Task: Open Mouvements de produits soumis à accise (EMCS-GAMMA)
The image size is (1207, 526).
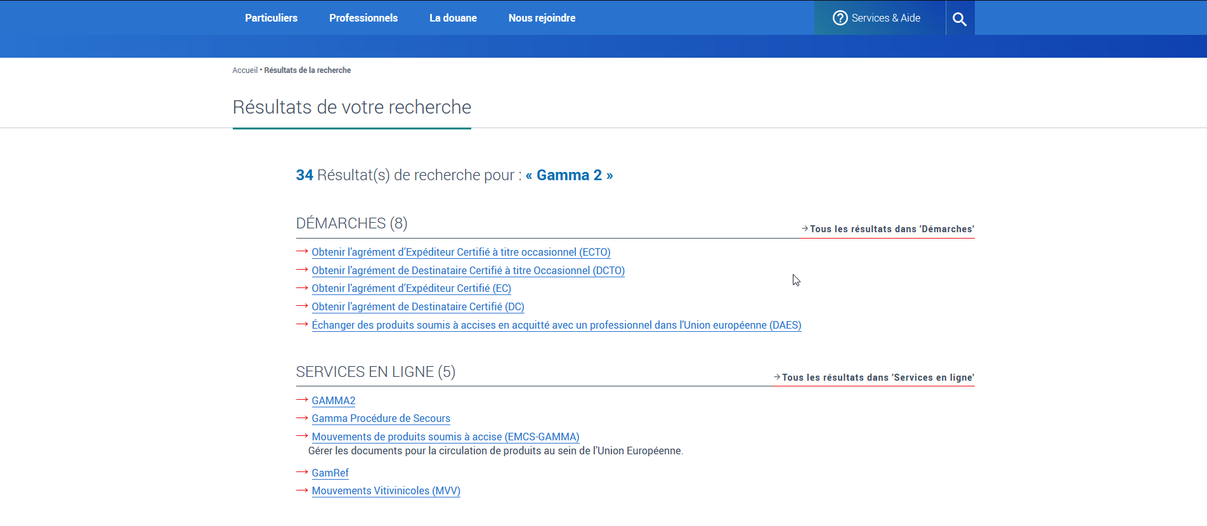Action: tap(445, 437)
